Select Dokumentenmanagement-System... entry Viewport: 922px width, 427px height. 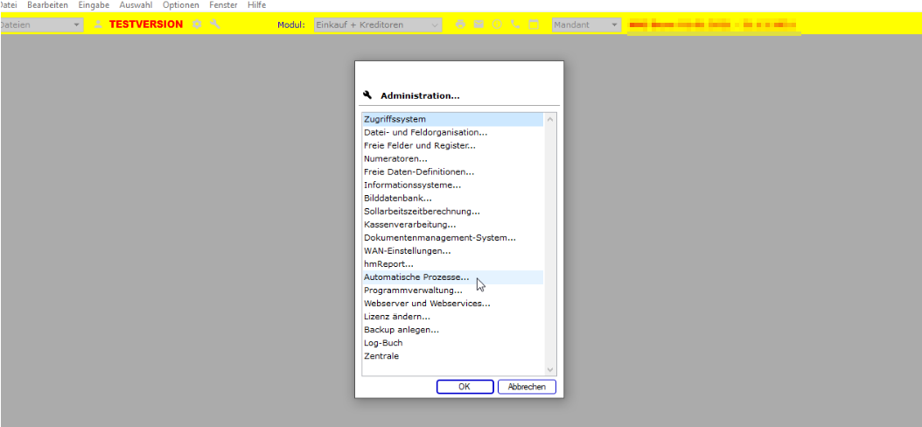pyautogui.click(x=439, y=238)
